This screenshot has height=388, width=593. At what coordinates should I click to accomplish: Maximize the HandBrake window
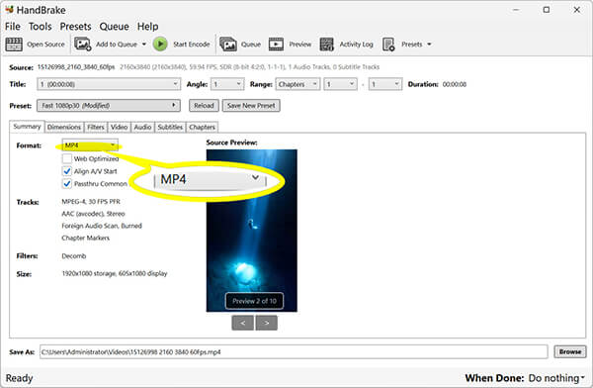pos(547,10)
